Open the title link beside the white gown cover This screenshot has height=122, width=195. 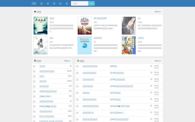coord(100,18)
